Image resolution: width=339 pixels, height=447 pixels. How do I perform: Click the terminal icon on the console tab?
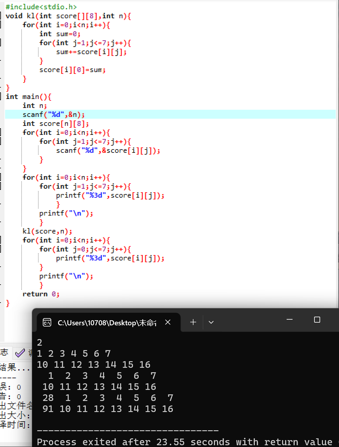(x=47, y=322)
